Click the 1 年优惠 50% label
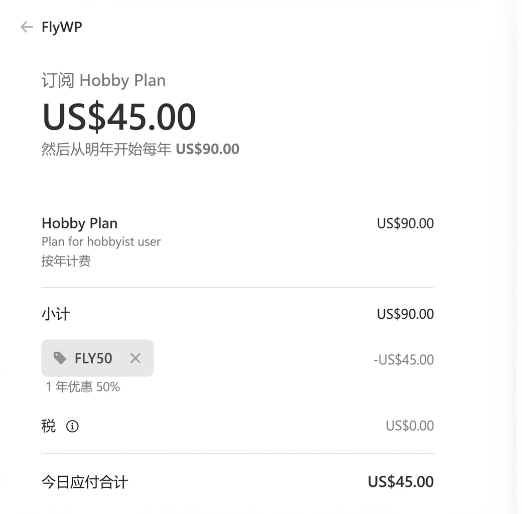 click(83, 387)
